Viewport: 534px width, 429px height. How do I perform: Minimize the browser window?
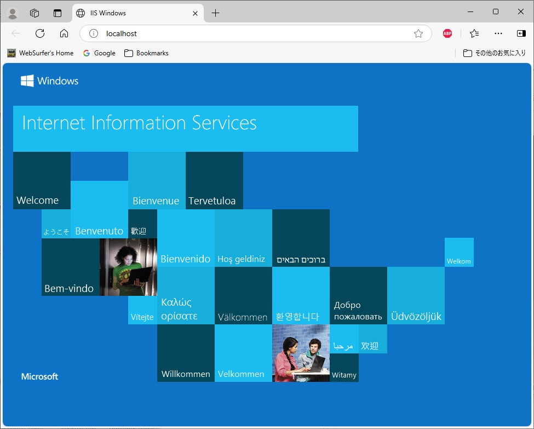[x=470, y=12]
